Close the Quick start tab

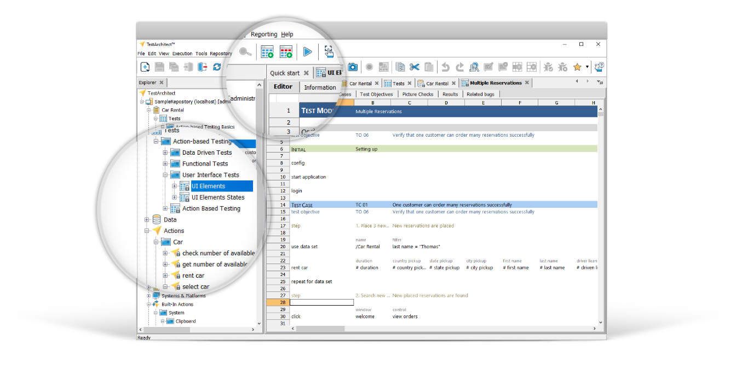(306, 73)
